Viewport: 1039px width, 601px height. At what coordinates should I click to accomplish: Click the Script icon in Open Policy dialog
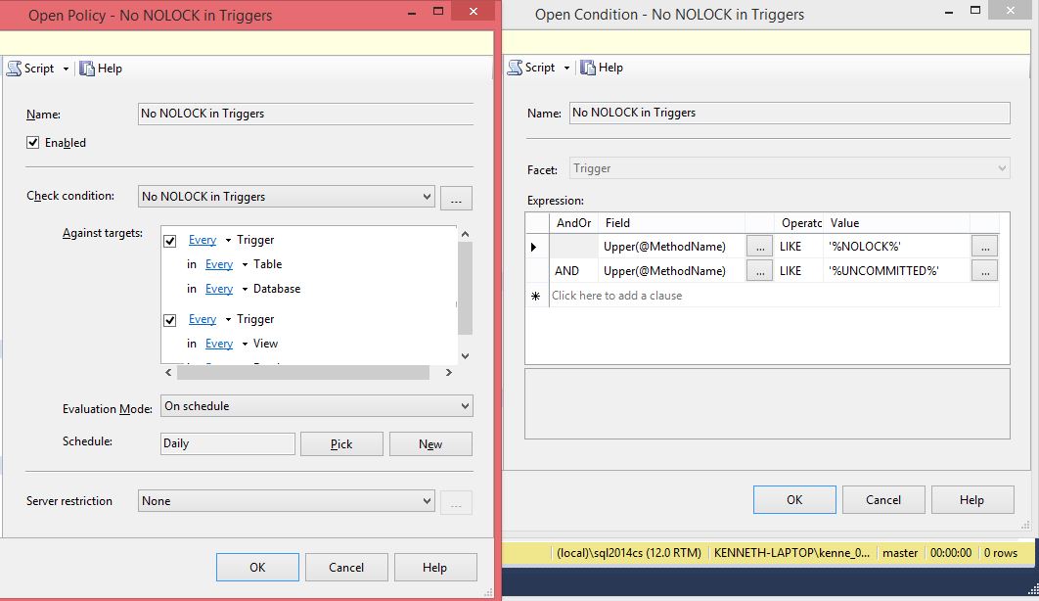(15, 68)
